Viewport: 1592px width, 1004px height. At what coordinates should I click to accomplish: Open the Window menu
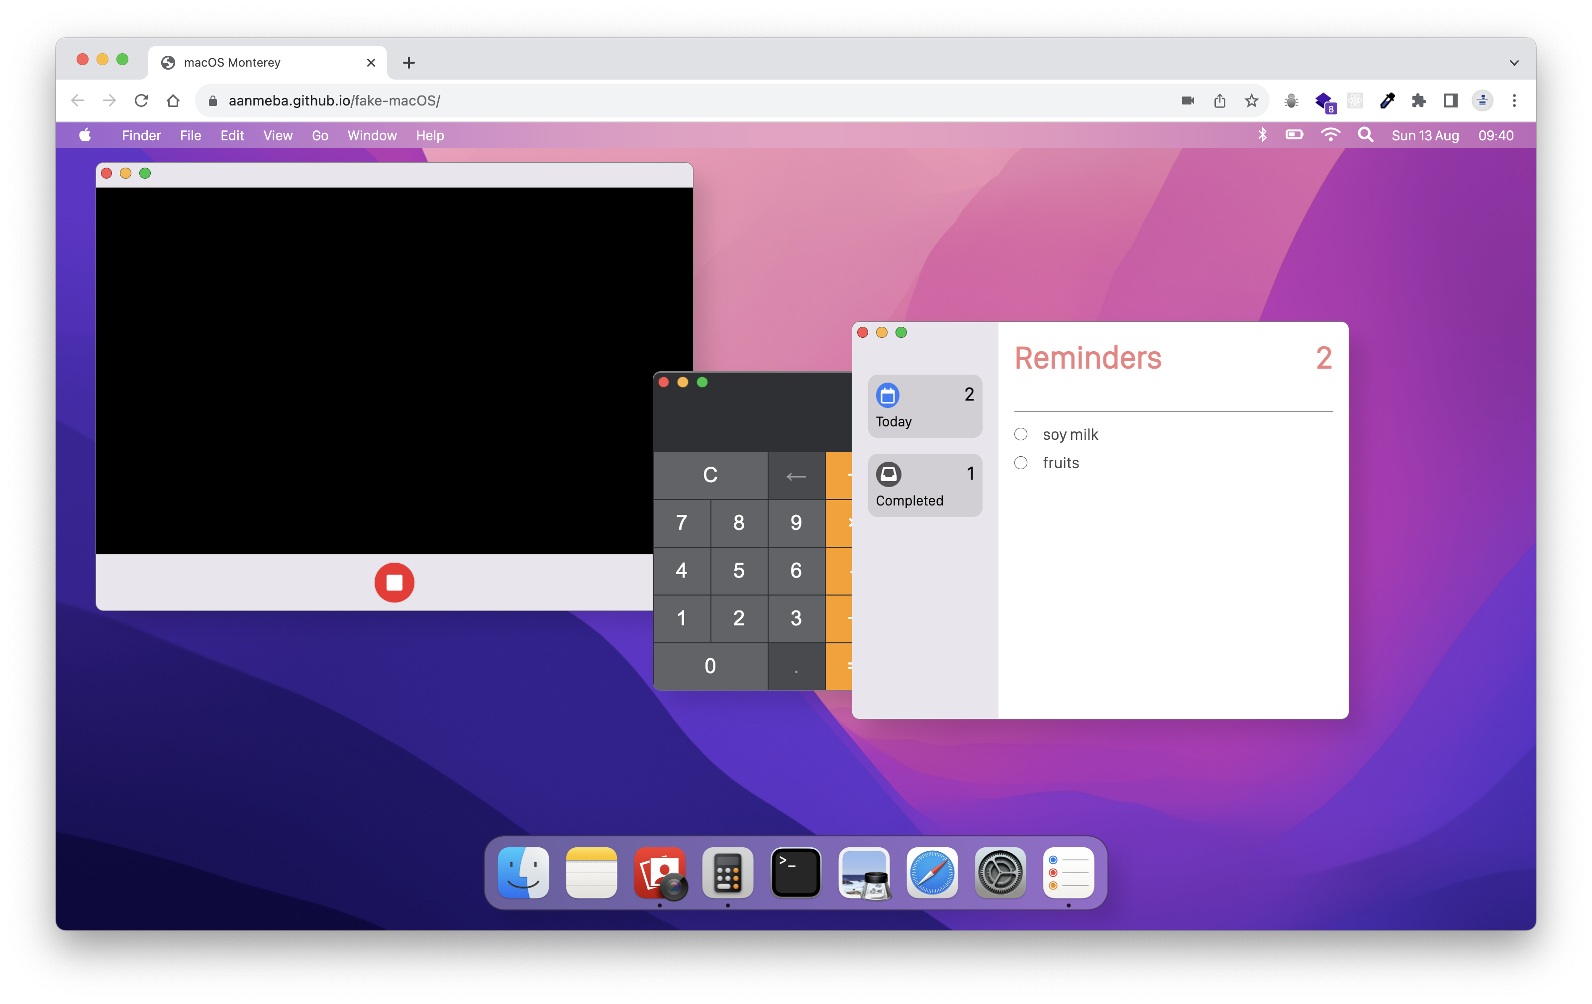(372, 135)
